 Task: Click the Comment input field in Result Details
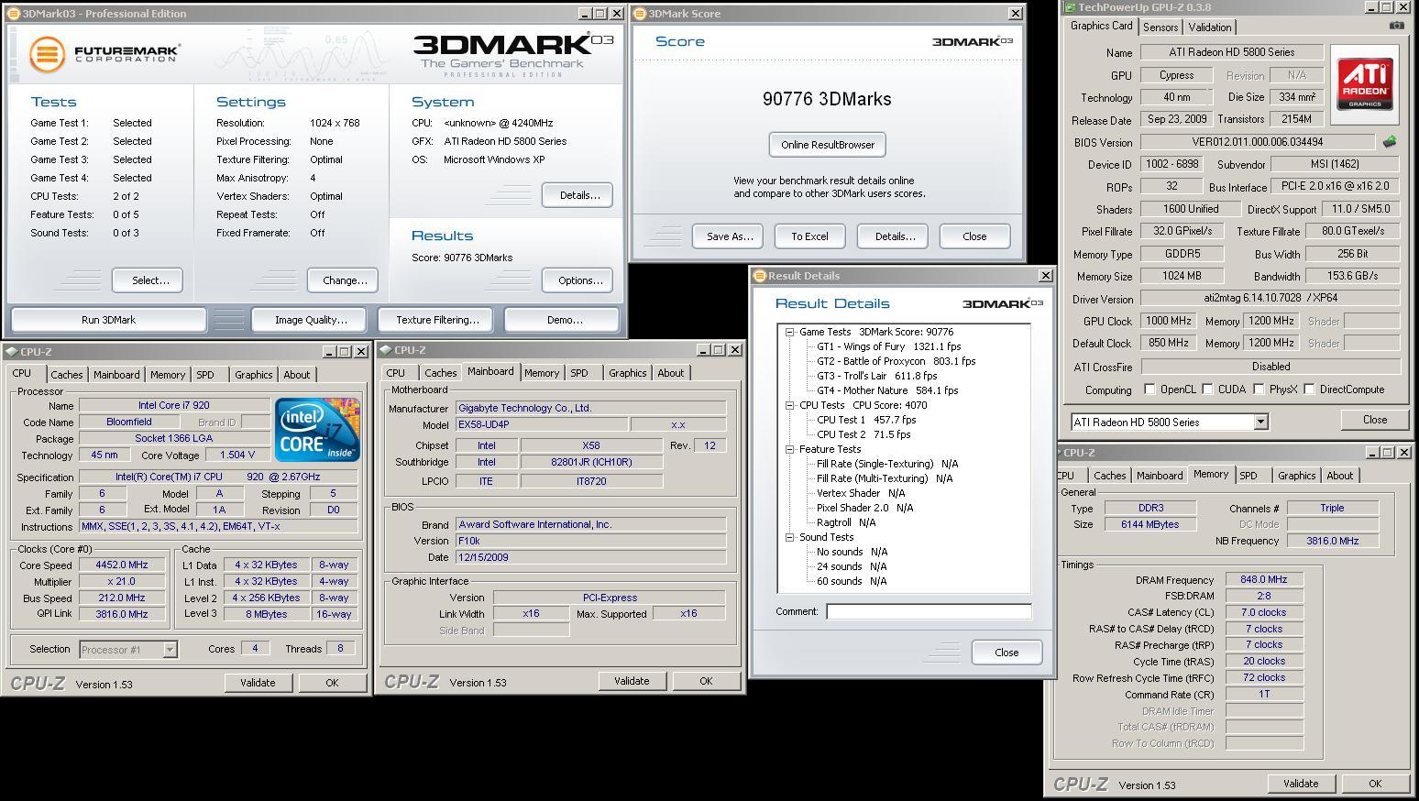(929, 611)
